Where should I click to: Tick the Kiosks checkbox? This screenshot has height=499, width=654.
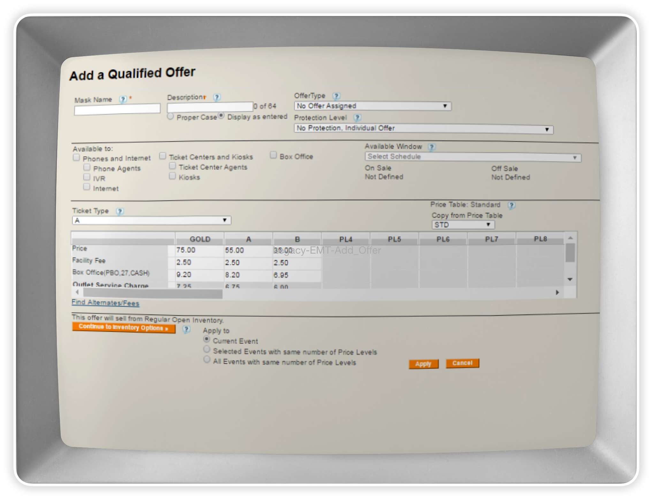coord(172,176)
